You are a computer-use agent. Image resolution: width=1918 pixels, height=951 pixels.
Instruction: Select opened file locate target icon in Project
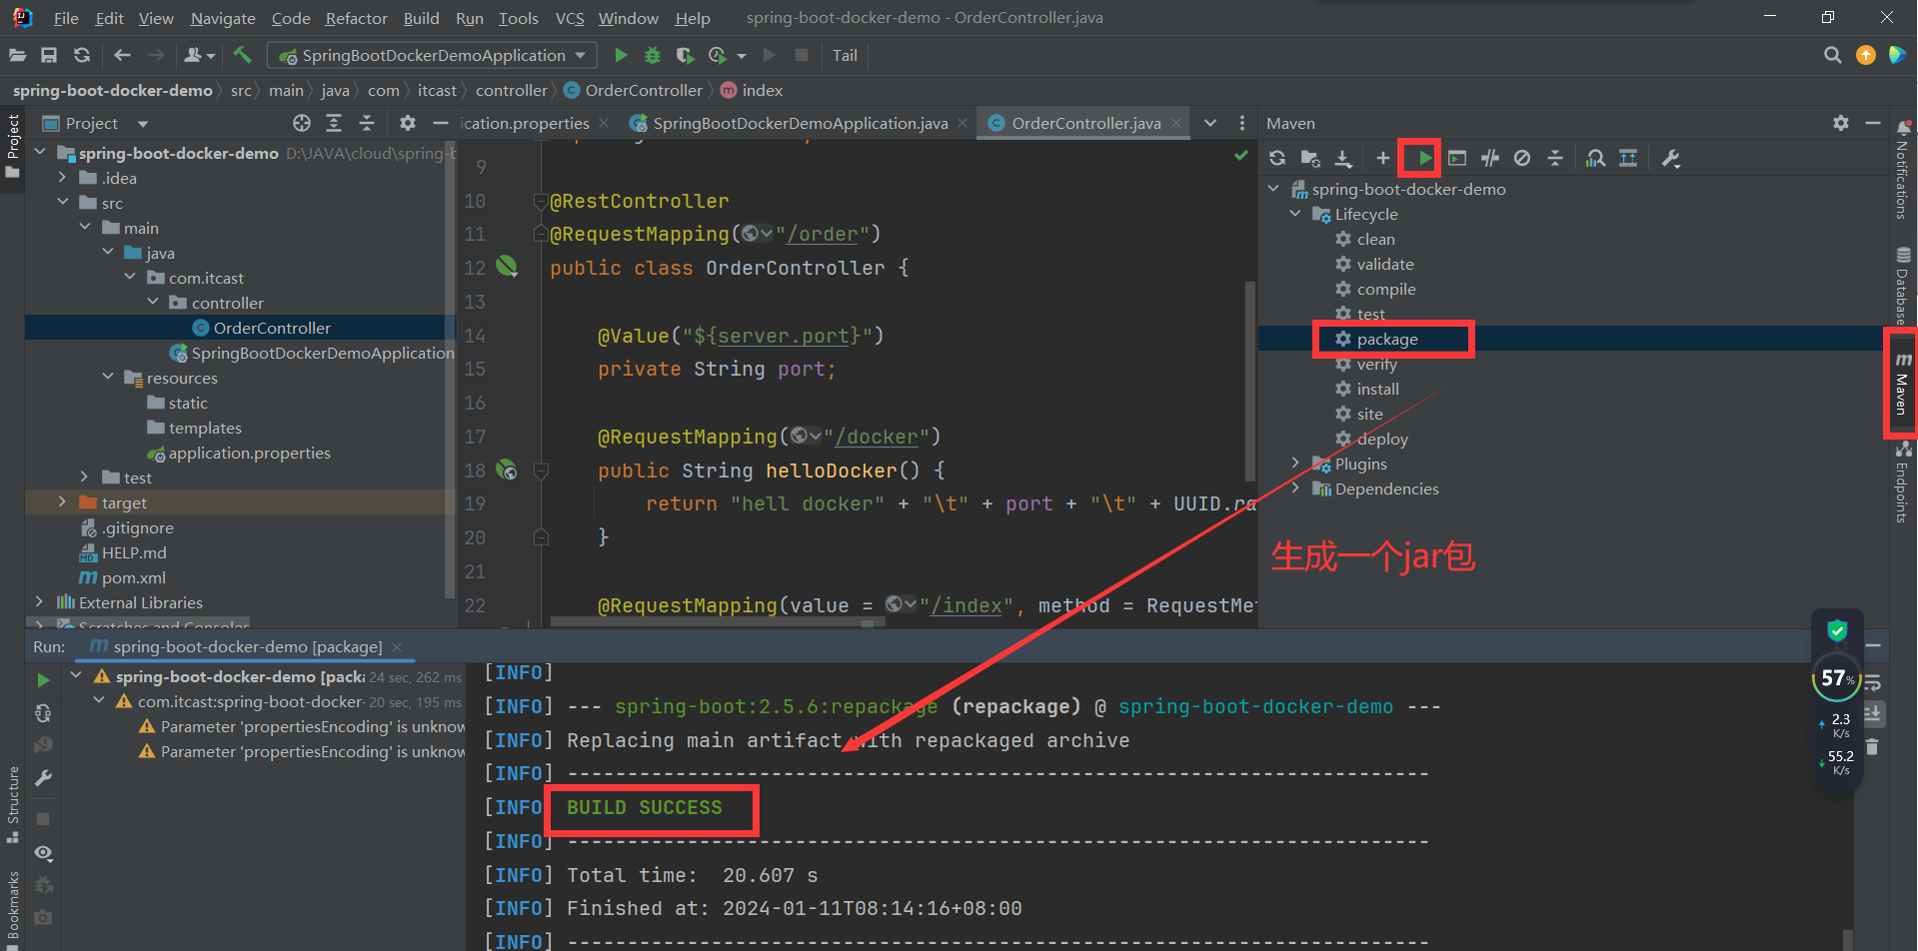(x=302, y=123)
